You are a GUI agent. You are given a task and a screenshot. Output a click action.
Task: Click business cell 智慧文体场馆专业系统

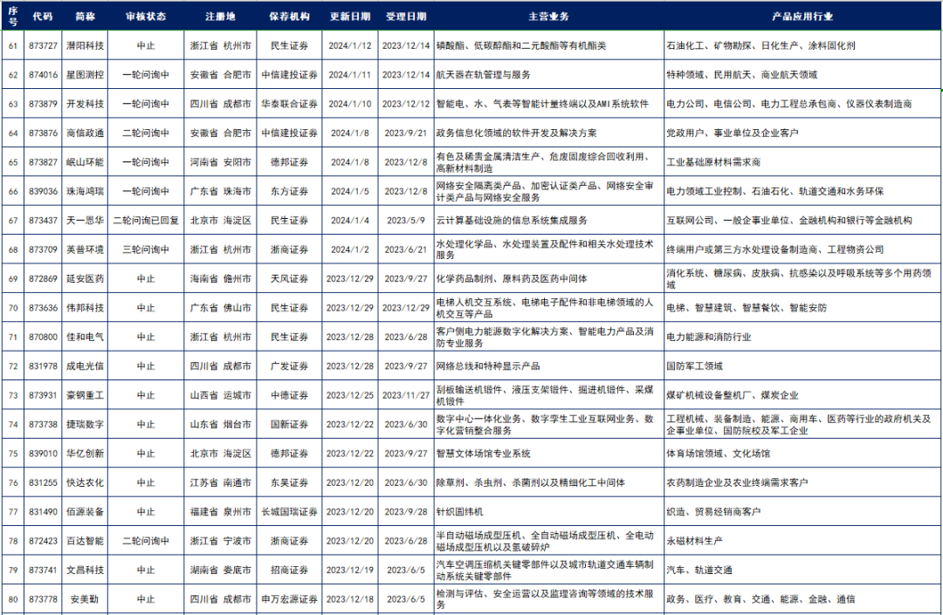(483, 454)
